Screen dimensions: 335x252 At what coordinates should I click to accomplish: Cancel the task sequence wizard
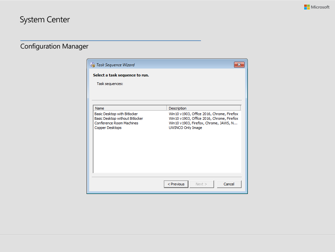[x=229, y=184]
